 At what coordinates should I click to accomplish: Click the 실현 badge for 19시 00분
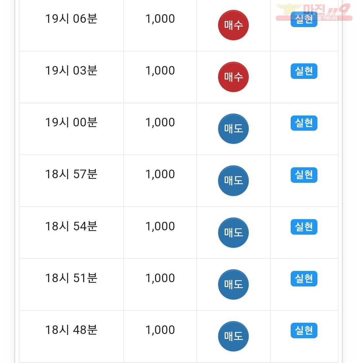pos(304,123)
